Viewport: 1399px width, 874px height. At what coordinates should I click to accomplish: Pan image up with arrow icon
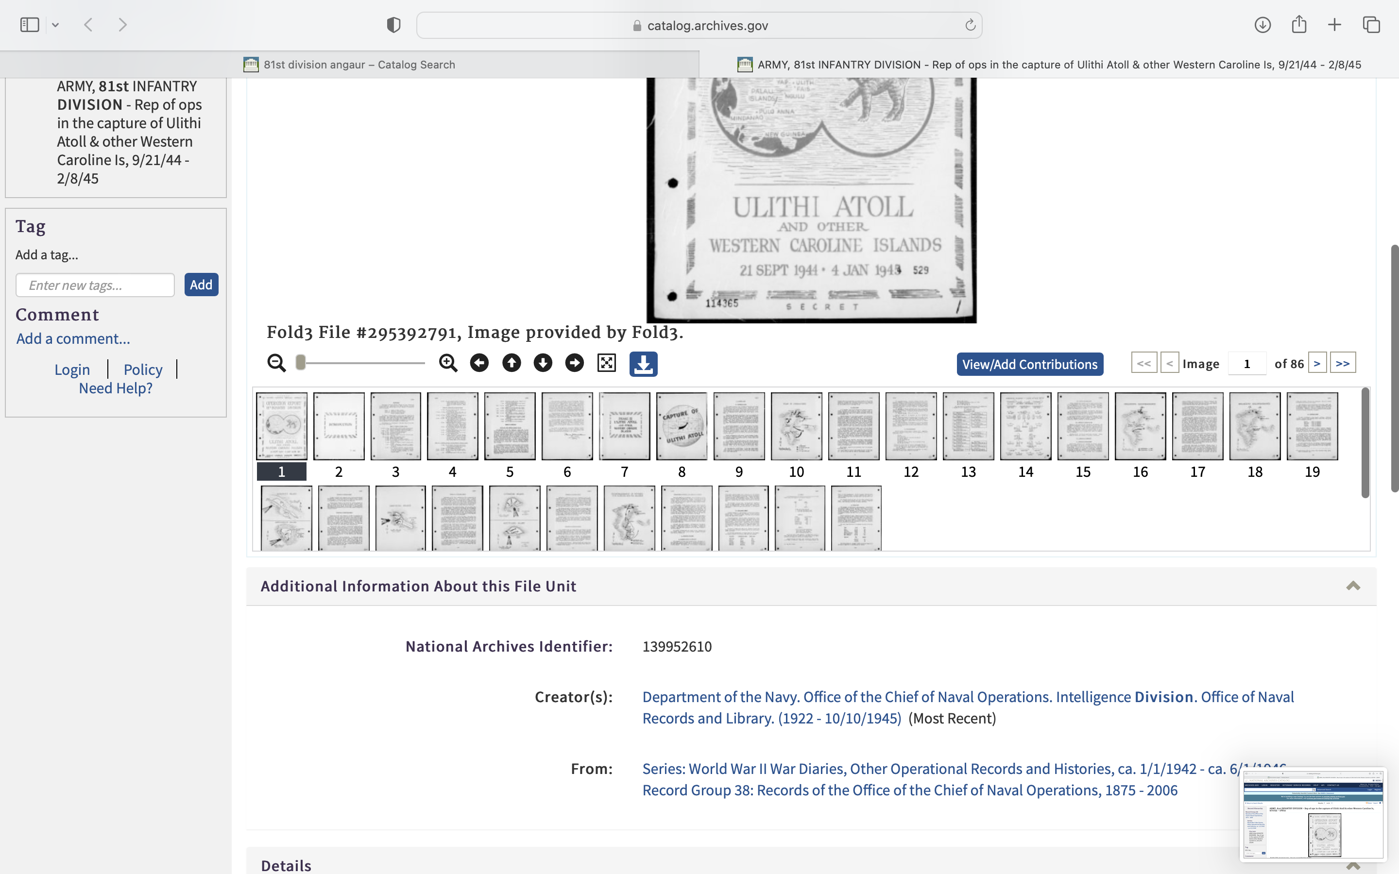coord(512,363)
